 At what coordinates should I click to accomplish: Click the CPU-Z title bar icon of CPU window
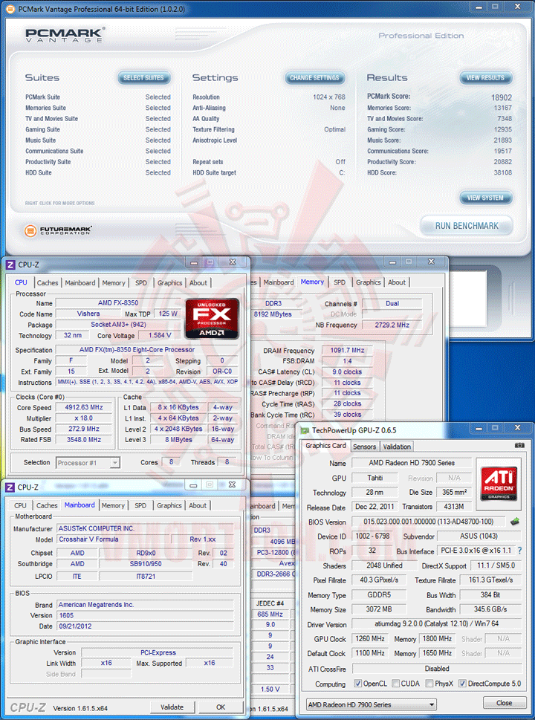[x=10, y=265]
